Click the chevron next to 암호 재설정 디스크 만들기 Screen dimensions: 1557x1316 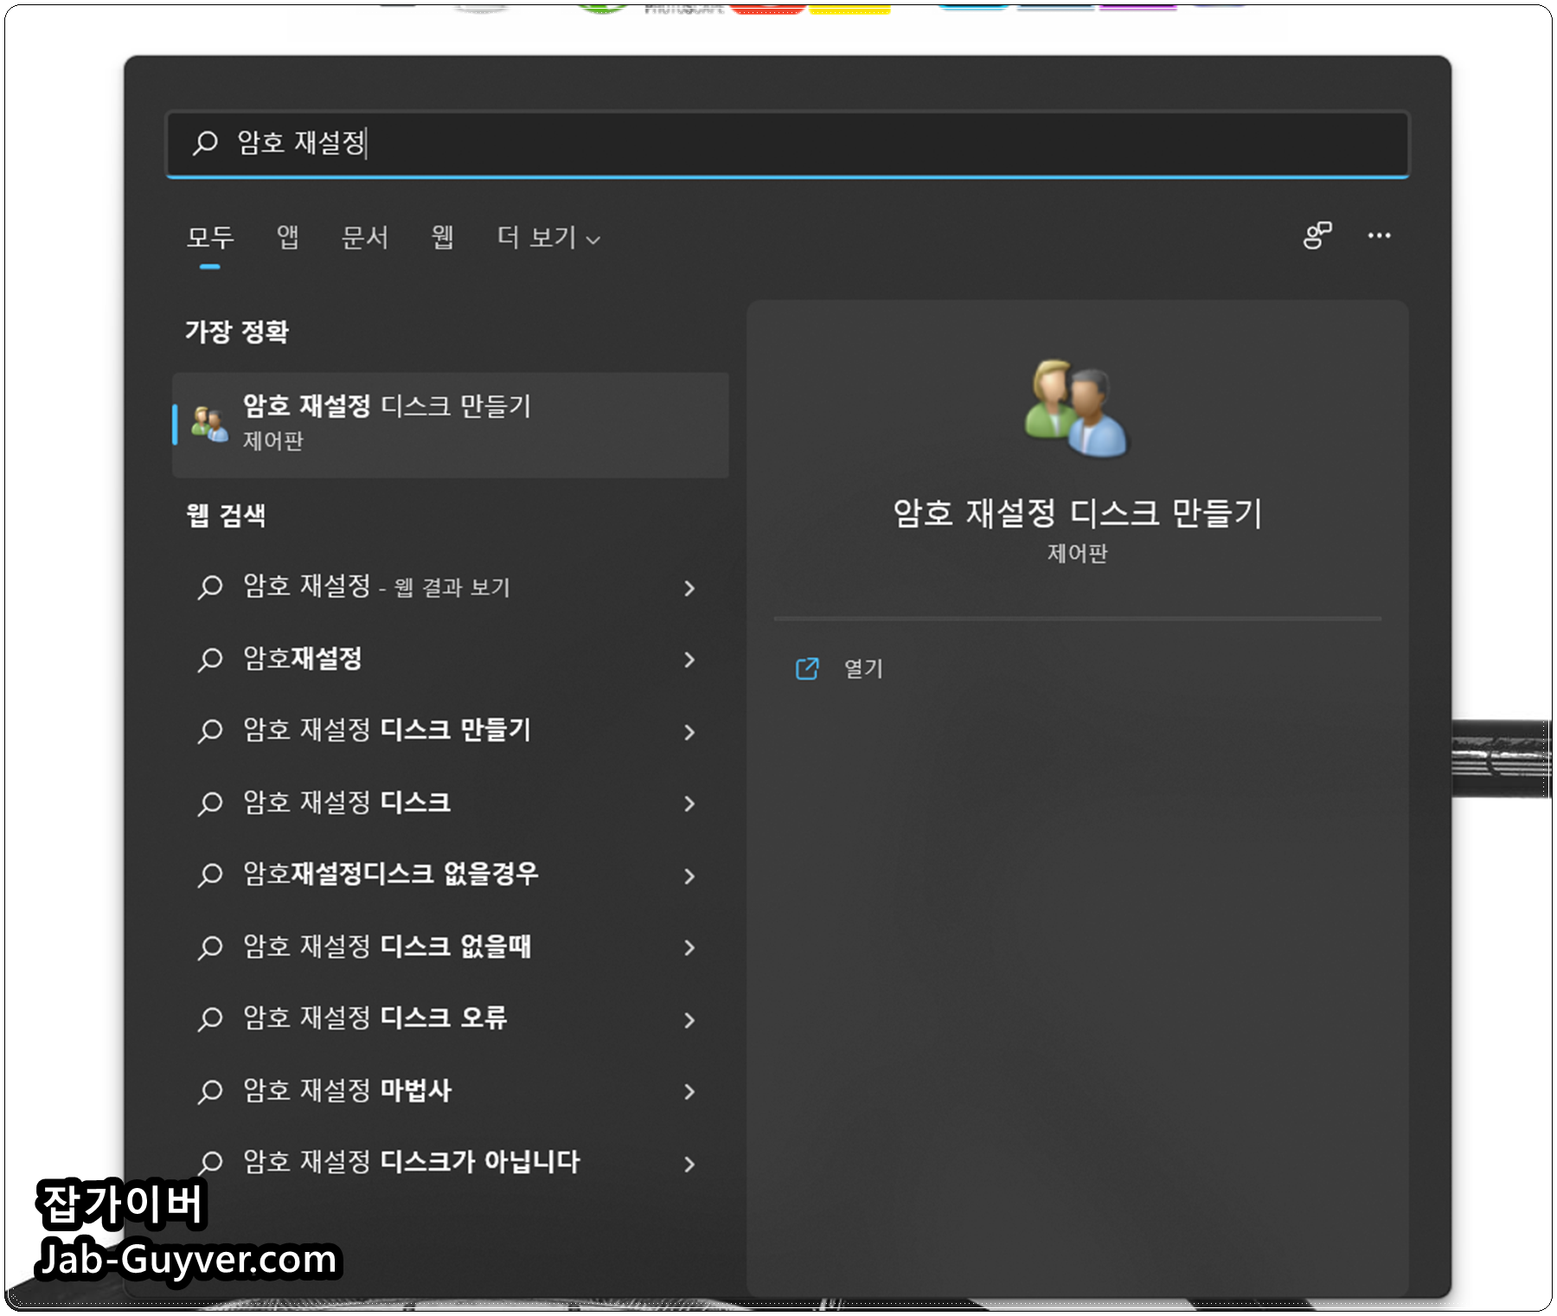[689, 731]
